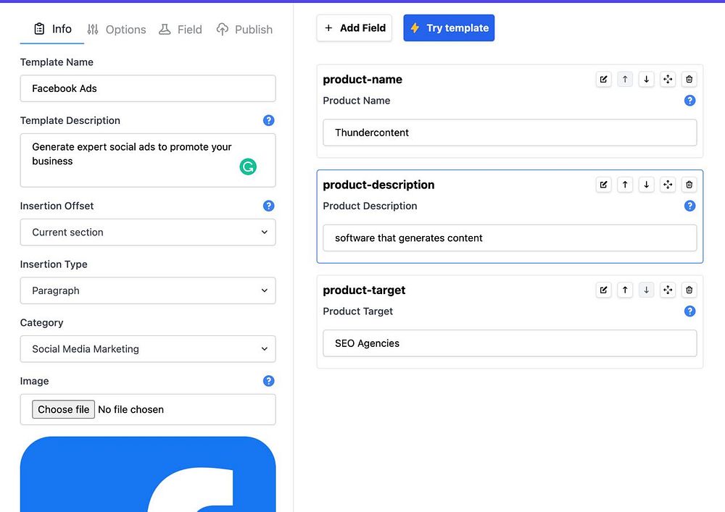The image size is (725, 512).
Task: Open the Insertion Type dropdown
Action: [x=148, y=291]
